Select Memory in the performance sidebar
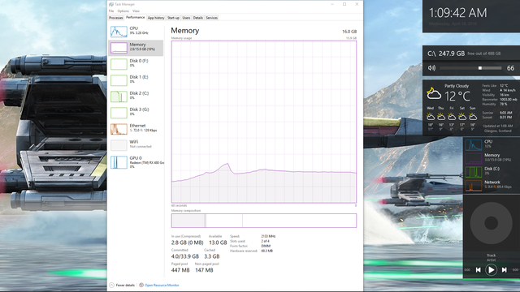This screenshot has width=520, height=292. tap(136, 48)
